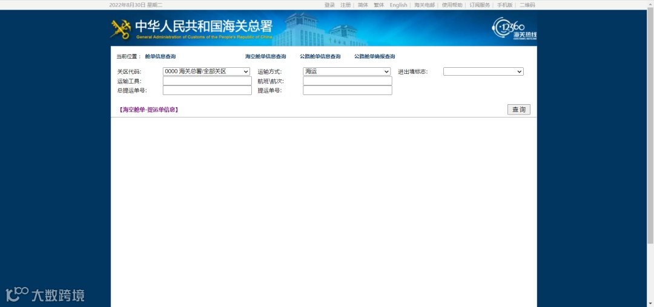Click the date text 2022年8月30日 星期二
The image size is (654, 307).
tap(136, 5)
